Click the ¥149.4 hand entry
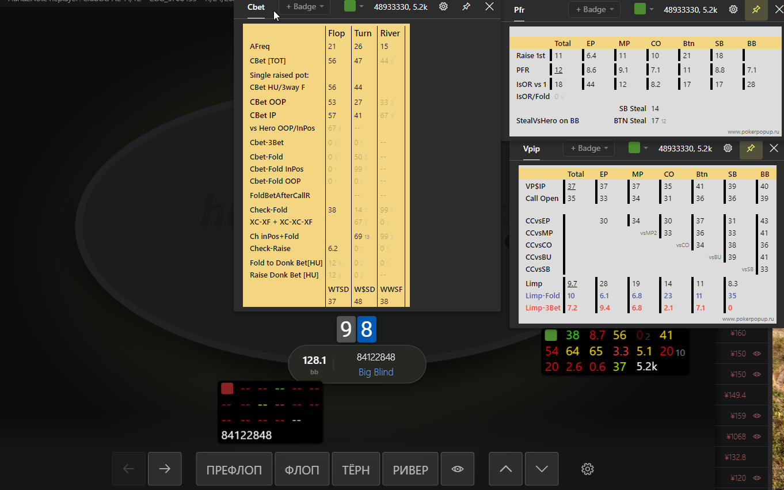This screenshot has width=784, height=490. [735, 395]
